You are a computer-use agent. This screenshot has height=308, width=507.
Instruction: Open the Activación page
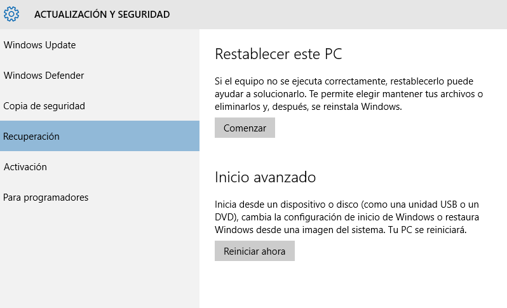[25, 167]
